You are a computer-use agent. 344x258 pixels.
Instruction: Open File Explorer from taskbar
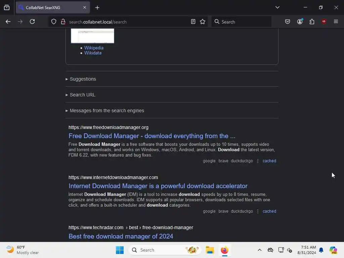point(210,250)
